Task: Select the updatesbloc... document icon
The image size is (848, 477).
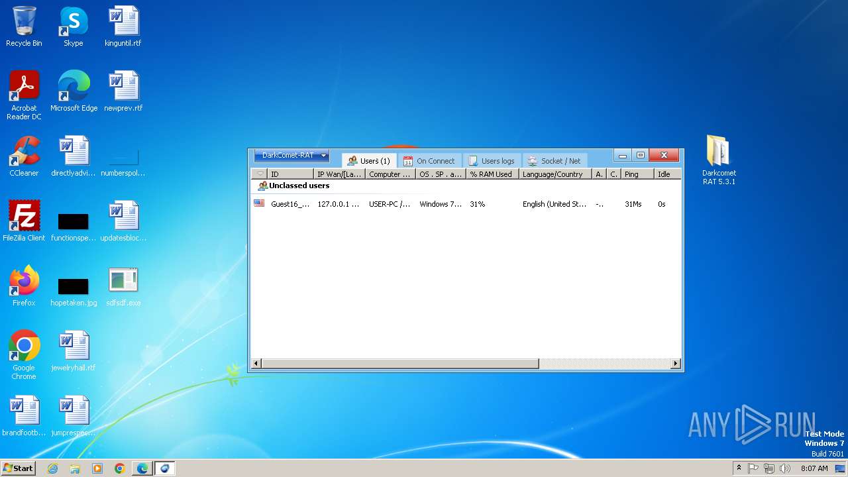Action: click(x=123, y=221)
